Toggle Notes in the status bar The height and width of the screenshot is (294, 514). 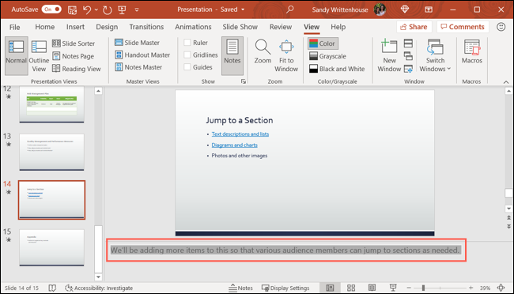240,288
